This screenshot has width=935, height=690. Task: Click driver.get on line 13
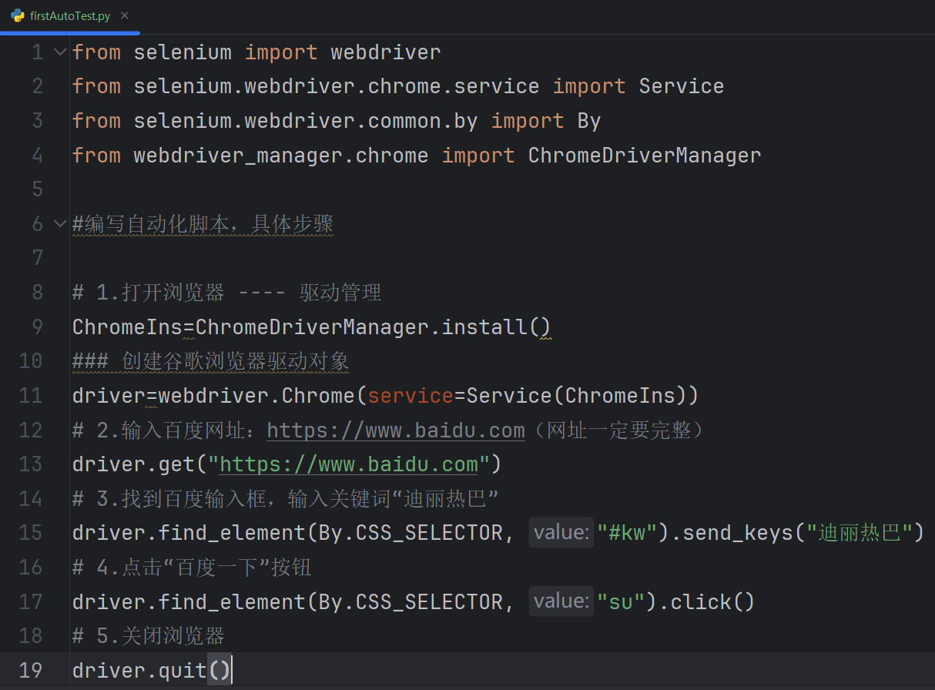tap(133, 464)
